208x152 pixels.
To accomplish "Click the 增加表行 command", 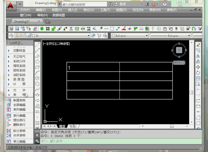I will [x=19, y=120].
